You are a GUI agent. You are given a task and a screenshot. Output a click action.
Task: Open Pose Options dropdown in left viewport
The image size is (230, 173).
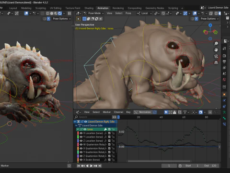click(x=62, y=19)
